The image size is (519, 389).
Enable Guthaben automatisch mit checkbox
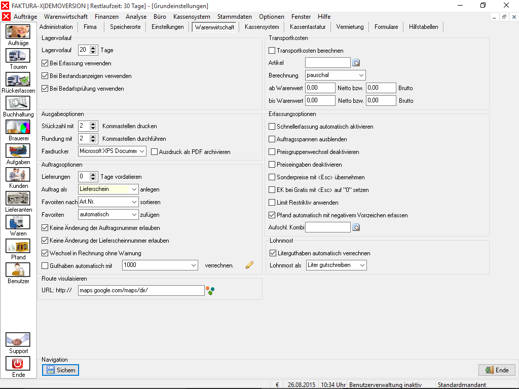(45, 265)
